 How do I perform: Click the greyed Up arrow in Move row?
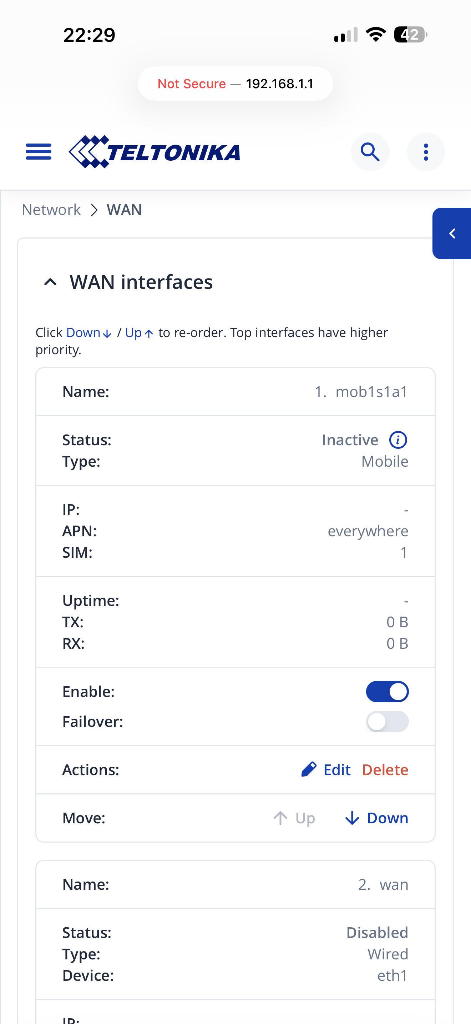tap(280, 818)
